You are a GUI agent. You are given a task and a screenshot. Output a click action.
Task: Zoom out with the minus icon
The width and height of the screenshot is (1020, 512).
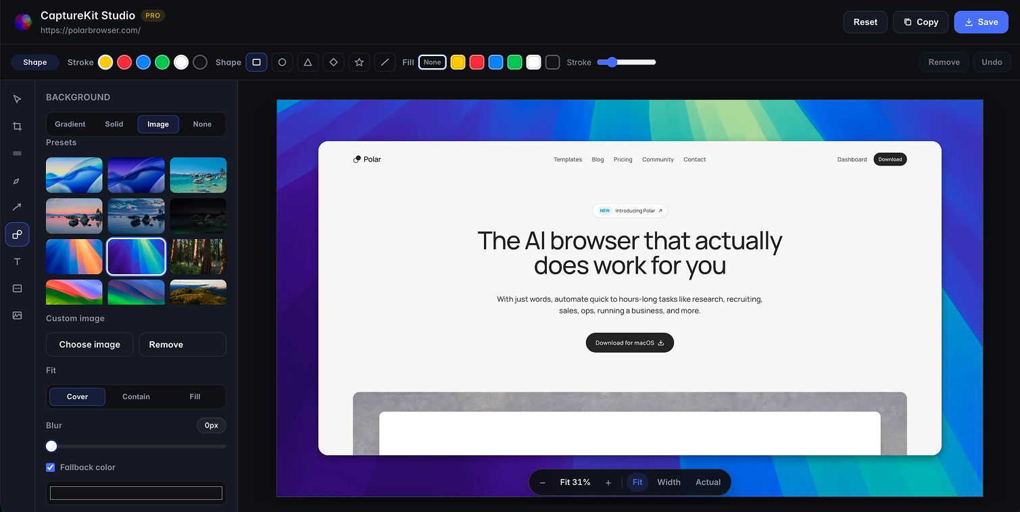[x=542, y=482]
